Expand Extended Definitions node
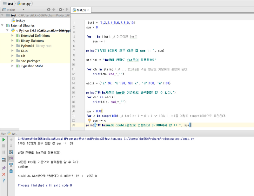 click(12, 35)
